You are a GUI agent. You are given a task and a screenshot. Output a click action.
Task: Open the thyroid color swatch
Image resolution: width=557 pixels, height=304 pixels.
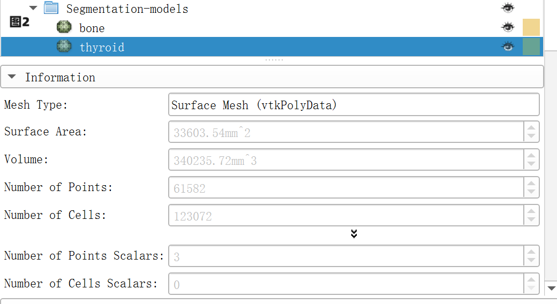pyautogui.click(x=531, y=47)
